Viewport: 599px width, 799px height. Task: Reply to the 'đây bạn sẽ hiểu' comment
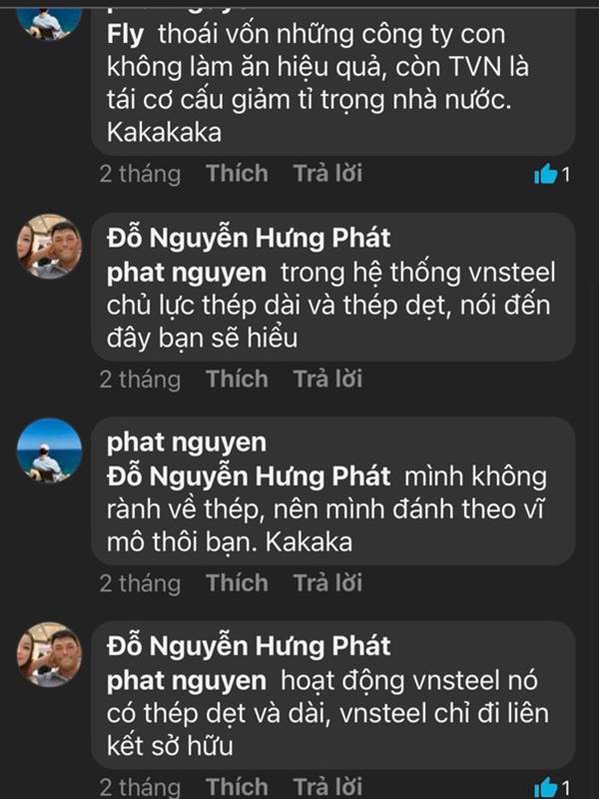[327, 379]
